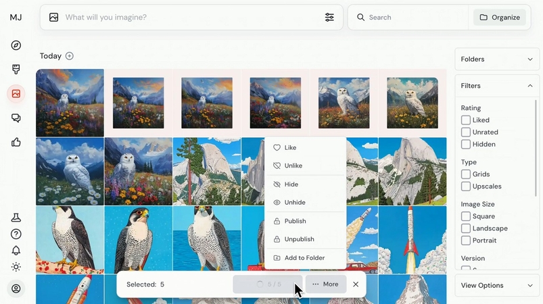This screenshot has height=304, width=543.
Task: Click the Filters panel scrollbar
Action: pos(536,149)
